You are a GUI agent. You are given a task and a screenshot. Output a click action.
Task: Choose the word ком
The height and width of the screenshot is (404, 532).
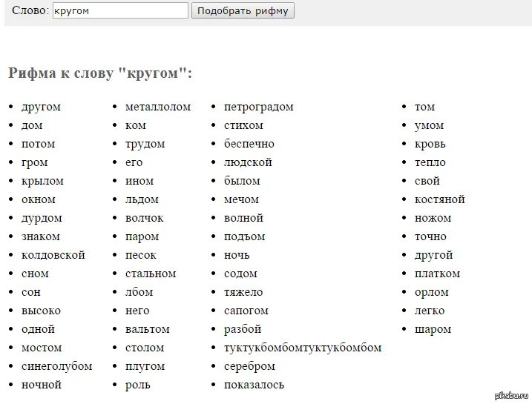coord(136,126)
